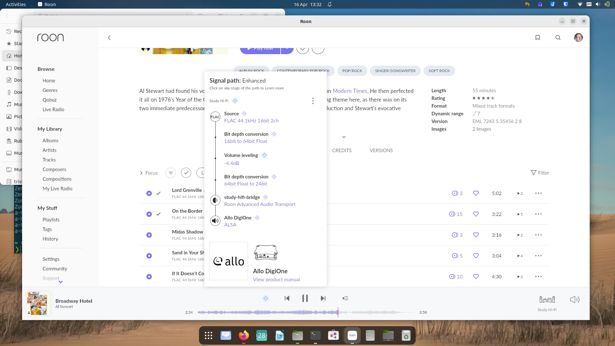Expand the Focus options
The height and width of the screenshot is (346, 615).
(149, 173)
